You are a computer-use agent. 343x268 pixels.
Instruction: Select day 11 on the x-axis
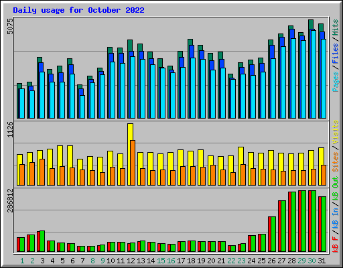coord(121,261)
